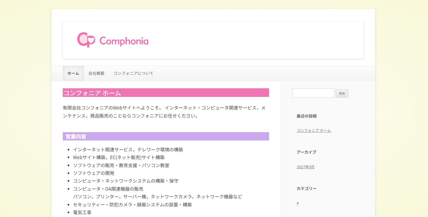
Task: Open the コンフォニア ホーム recent post link
Action: pyautogui.click(x=314, y=130)
